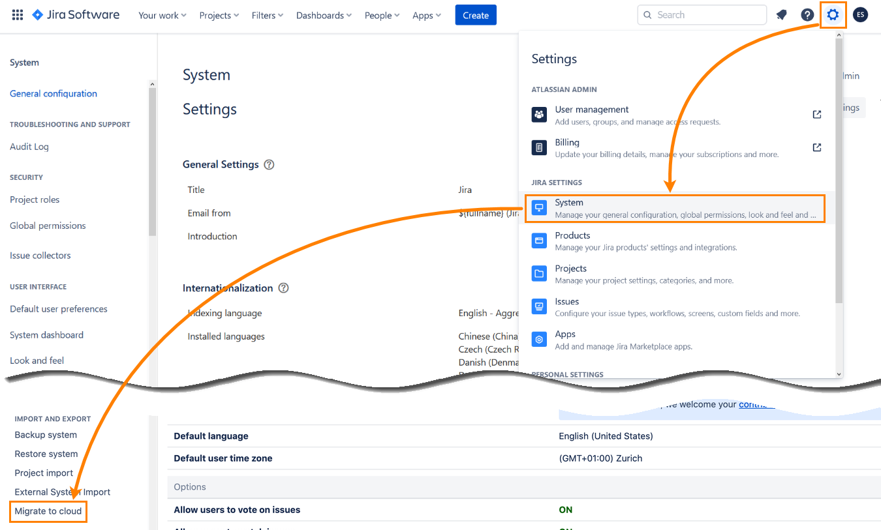
Task: Click the ES profile avatar
Action: [860, 14]
